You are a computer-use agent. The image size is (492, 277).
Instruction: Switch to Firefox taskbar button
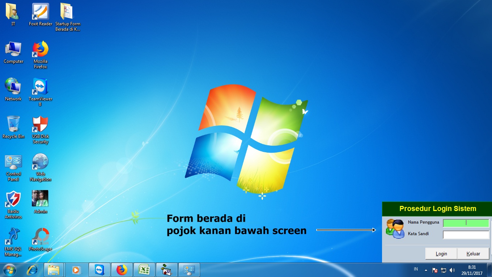click(122, 270)
